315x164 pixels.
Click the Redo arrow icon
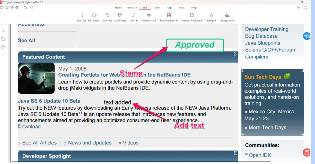click(x=32, y=7)
